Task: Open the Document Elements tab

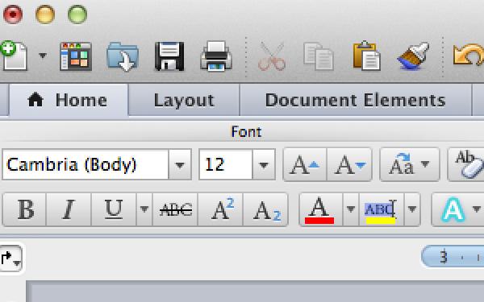Action: click(355, 101)
